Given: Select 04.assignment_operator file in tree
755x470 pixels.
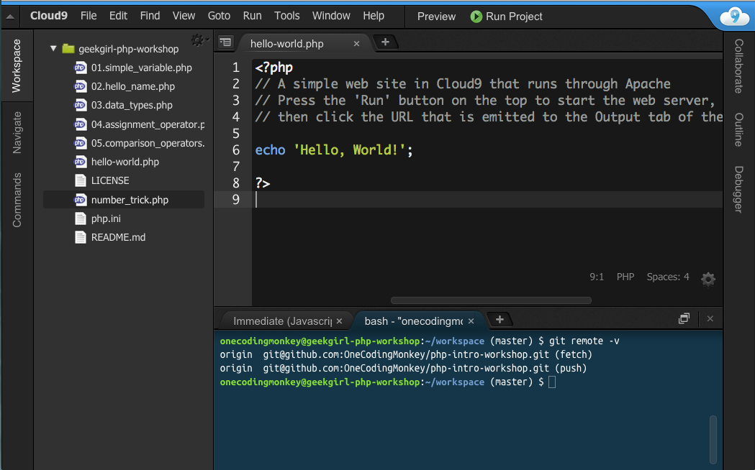Looking at the screenshot, I should pos(148,124).
